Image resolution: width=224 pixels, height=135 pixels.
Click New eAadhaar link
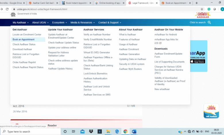[x=162, y=89]
